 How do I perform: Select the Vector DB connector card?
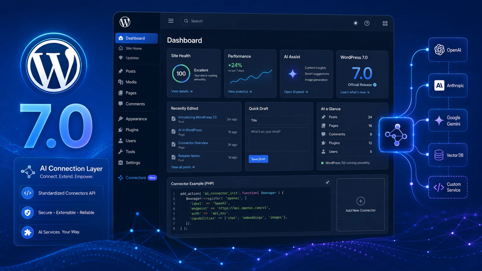pos(448,155)
